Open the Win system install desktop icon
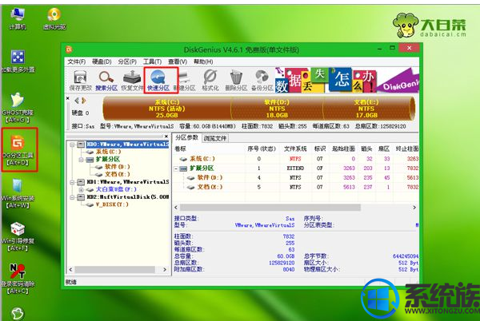 click(17, 193)
